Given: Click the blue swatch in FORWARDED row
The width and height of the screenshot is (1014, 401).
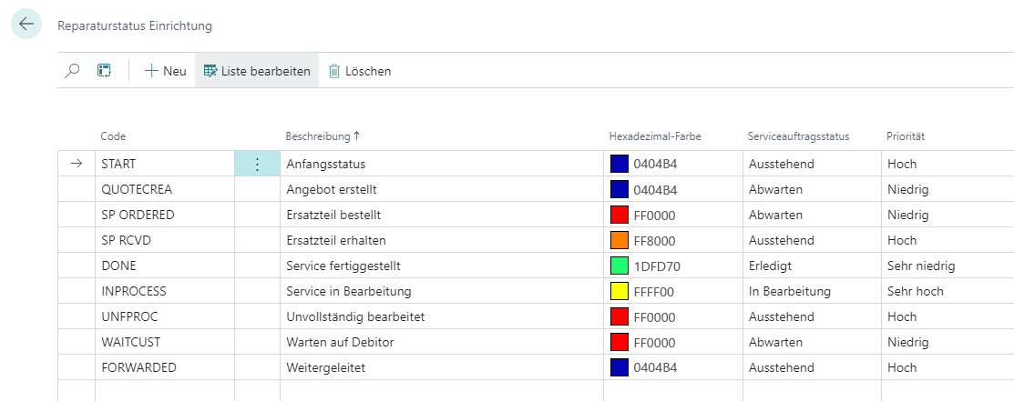Looking at the screenshot, I should click(x=620, y=368).
